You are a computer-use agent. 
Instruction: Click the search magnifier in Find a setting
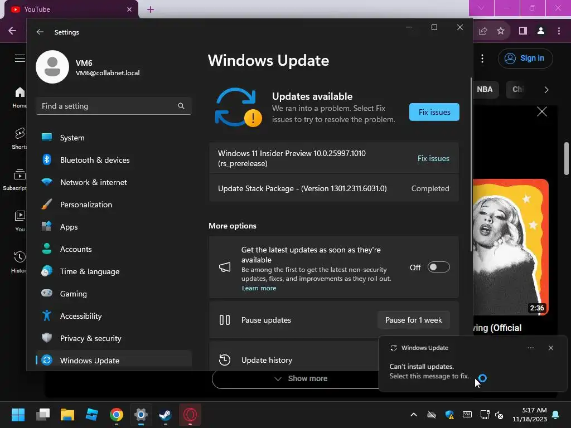[x=181, y=106]
